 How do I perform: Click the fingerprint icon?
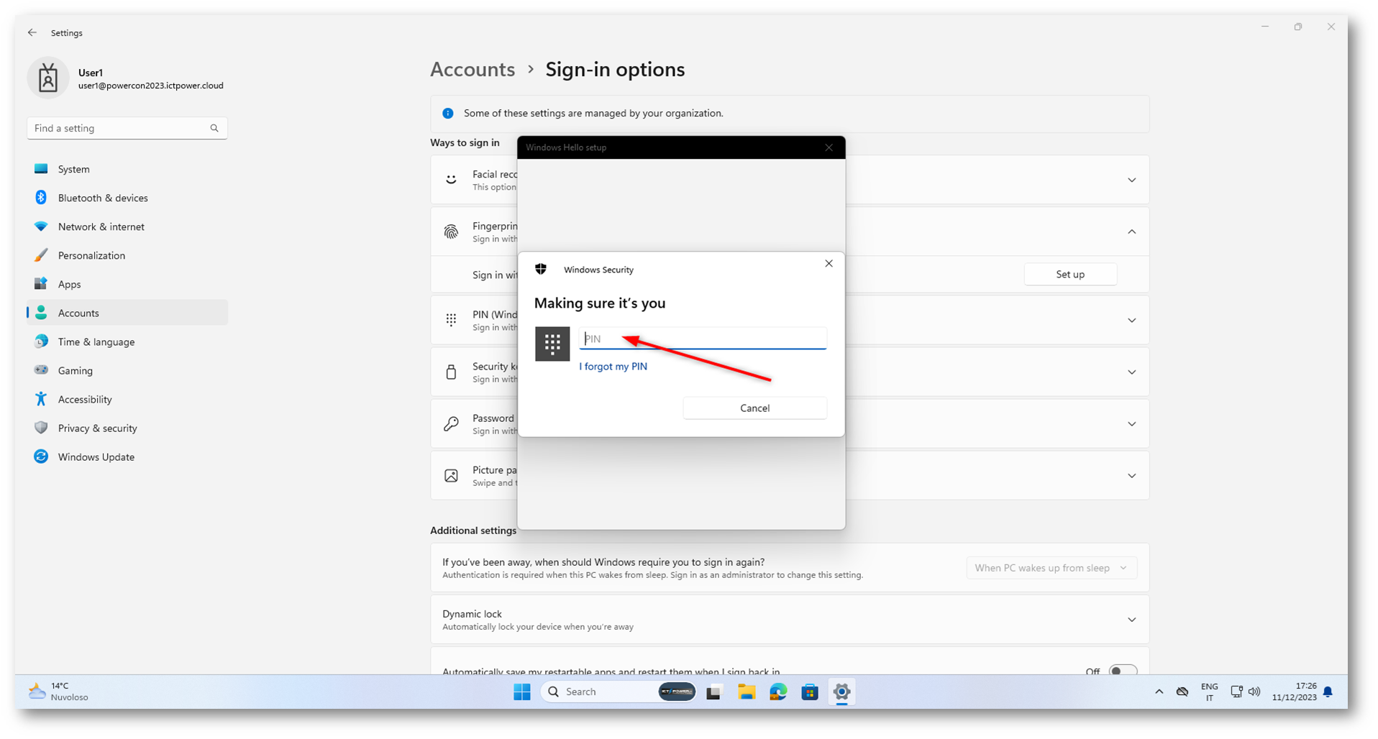pyautogui.click(x=451, y=231)
